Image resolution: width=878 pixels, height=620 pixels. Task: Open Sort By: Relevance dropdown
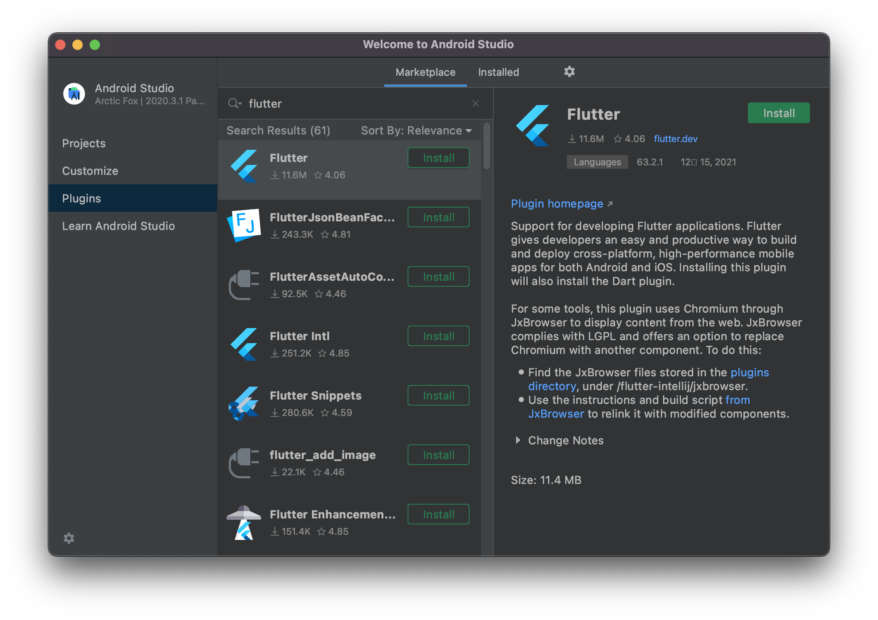pyautogui.click(x=416, y=130)
